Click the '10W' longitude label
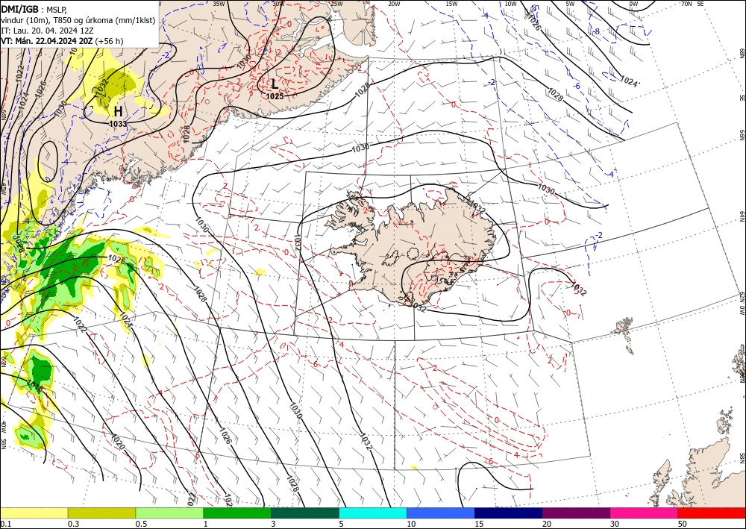Viewport: 746px width, 529px height. coord(510,3)
